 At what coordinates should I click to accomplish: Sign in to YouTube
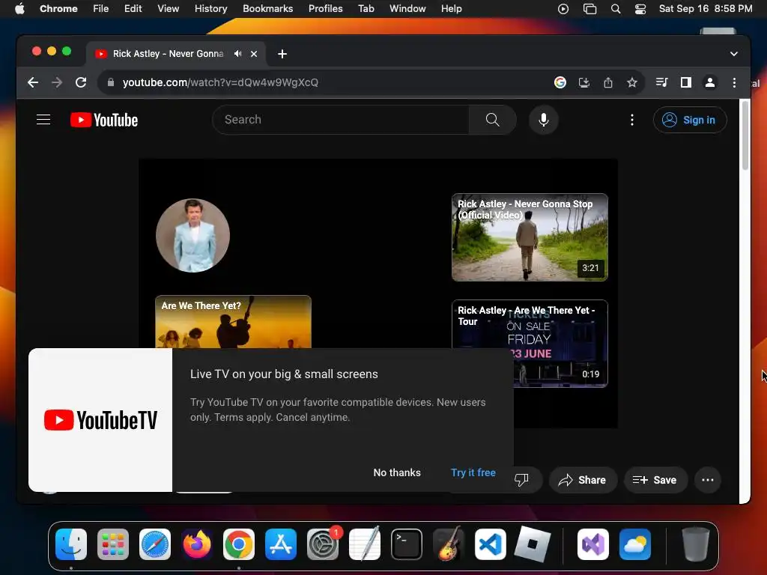(690, 120)
